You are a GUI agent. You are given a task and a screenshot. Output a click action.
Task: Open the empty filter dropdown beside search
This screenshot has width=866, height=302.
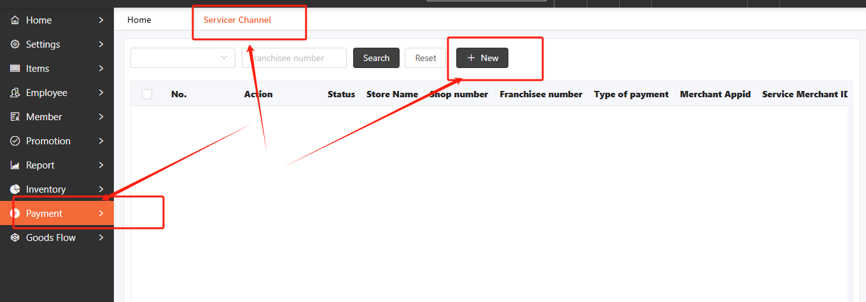[x=183, y=58]
